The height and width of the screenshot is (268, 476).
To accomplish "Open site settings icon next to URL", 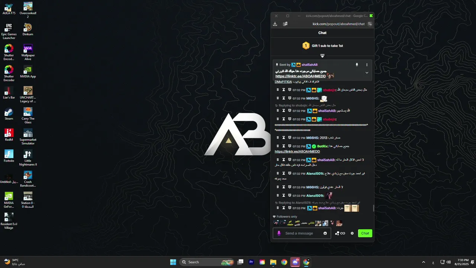I will [x=370, y=24].
